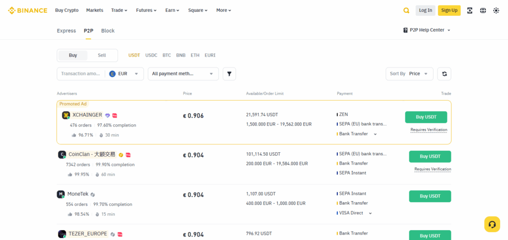Open Buy Crypto menu item
Viewport: 508px width, 240px height.
pyautogui.click(x=67, y=10)
